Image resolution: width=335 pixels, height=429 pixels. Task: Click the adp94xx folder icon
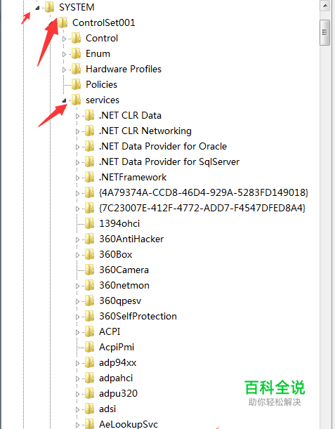(89, 362)
